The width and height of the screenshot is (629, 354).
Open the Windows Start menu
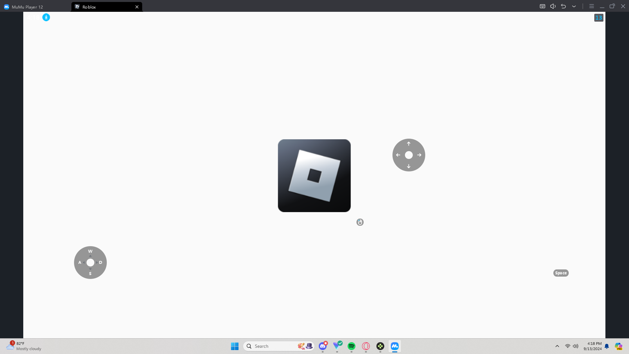coord(235,346)
